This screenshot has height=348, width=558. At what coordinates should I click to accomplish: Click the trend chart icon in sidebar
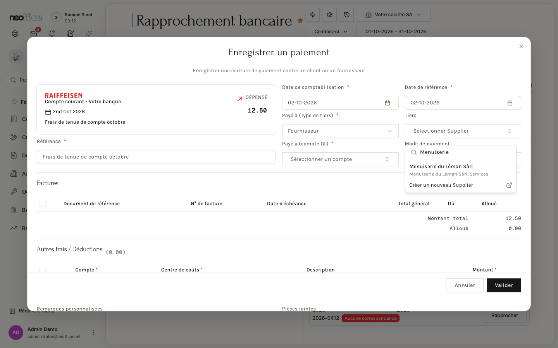pos(14,228)
